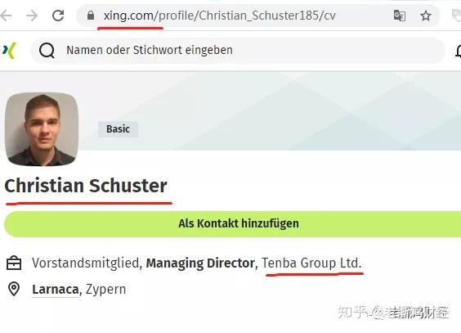Click the briefcase job icon
The image size is (461, 333).
tap(14, 263)
